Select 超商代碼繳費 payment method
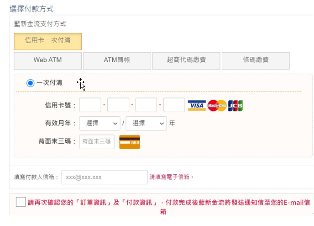Screen dimensions: 314x226 point(186,60)
